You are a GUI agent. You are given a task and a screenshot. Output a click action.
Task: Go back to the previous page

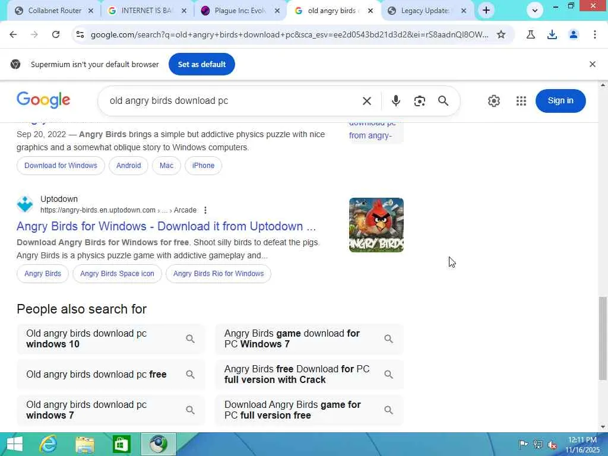pos(13,34)
